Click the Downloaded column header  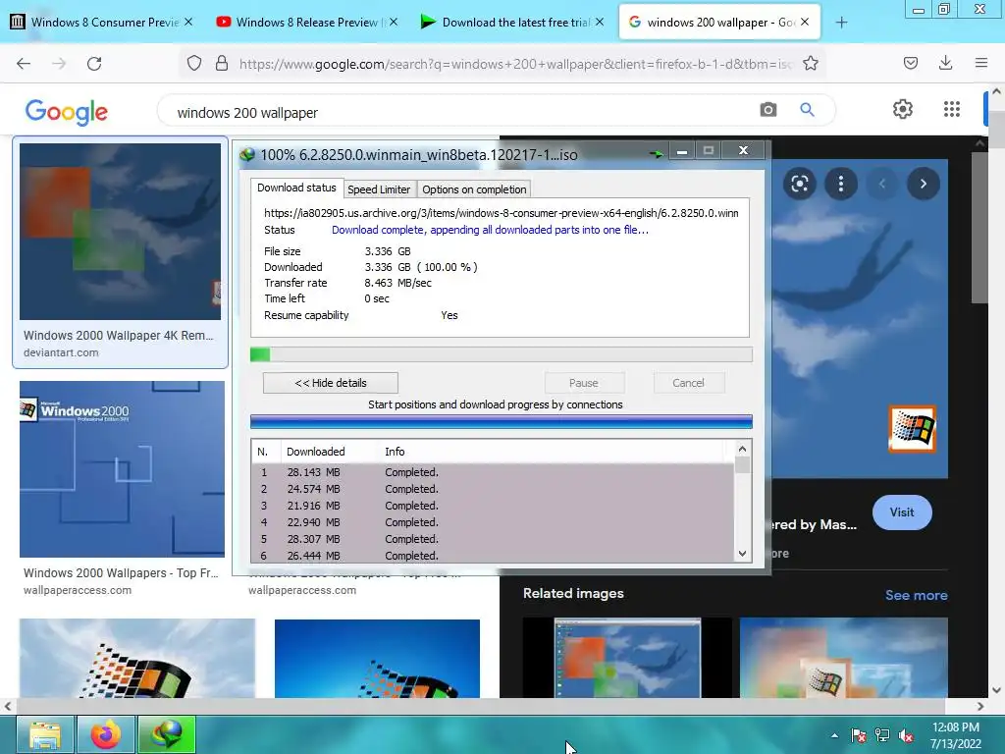coord(329,452)
